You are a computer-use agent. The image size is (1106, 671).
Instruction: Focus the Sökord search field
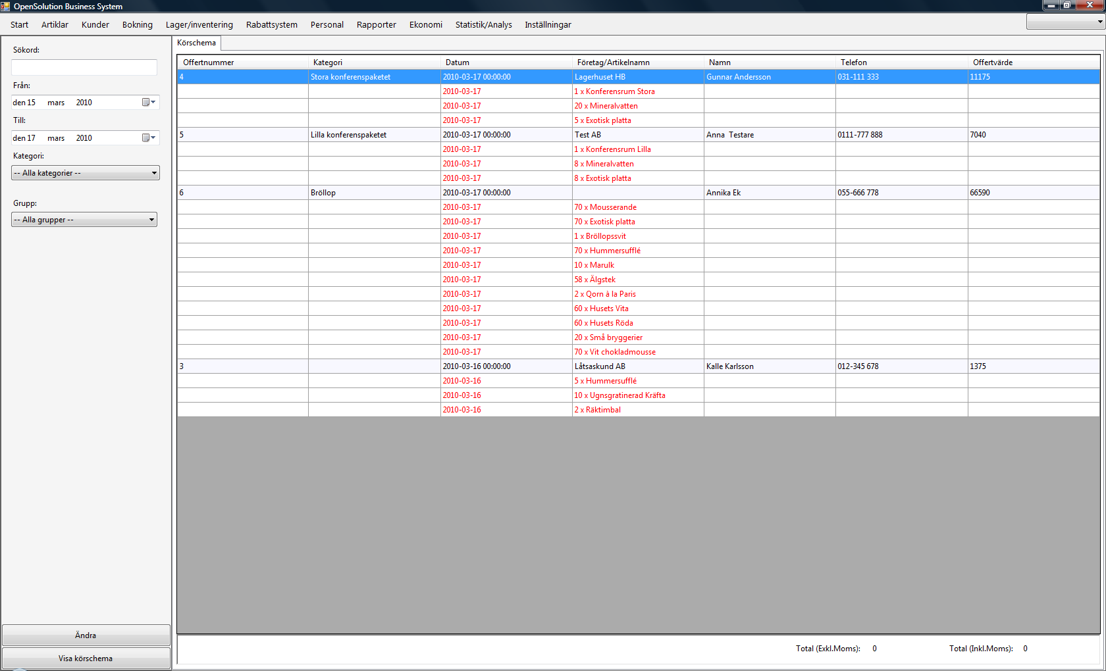tap(84, 67)
